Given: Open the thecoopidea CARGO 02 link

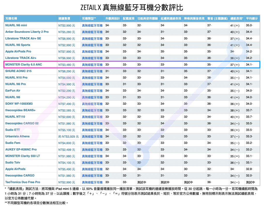Looking at the screenshot, I should click(22, 123).
